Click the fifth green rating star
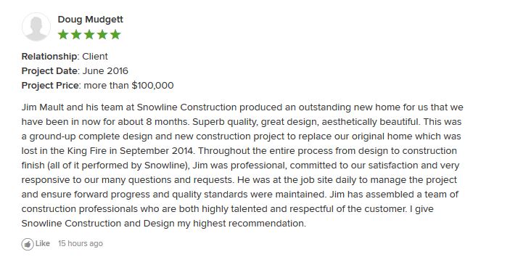The height and width of the screenshot is (265, 510). point(115,35)
